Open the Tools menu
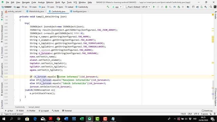 coord(69,2)
